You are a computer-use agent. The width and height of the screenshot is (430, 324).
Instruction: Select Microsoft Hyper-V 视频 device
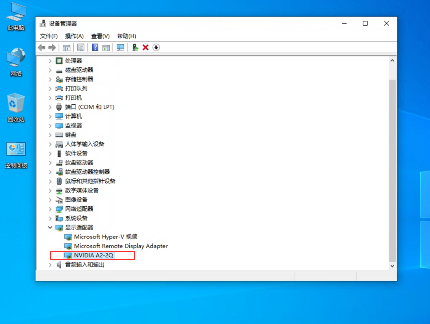click(x=106, y=237)
